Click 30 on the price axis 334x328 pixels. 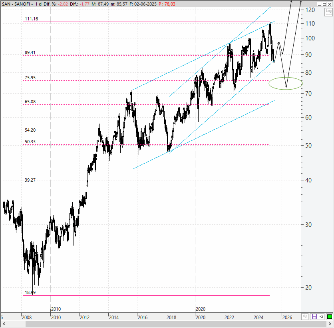308,224
